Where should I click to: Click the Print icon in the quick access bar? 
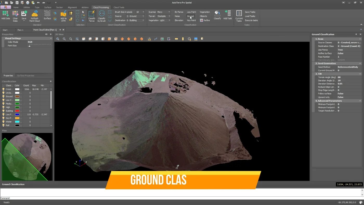coord(28,3)
